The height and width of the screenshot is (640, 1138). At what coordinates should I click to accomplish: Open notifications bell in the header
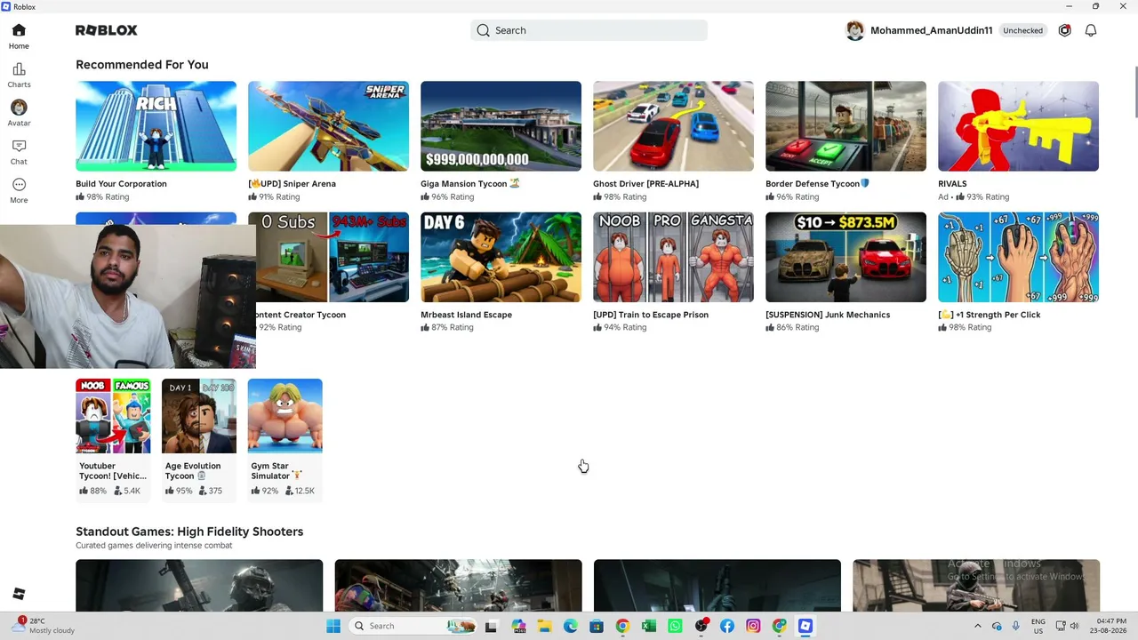click(1091, 30)
